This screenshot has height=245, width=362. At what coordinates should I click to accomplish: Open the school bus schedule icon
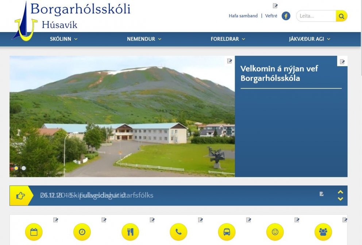227,232
